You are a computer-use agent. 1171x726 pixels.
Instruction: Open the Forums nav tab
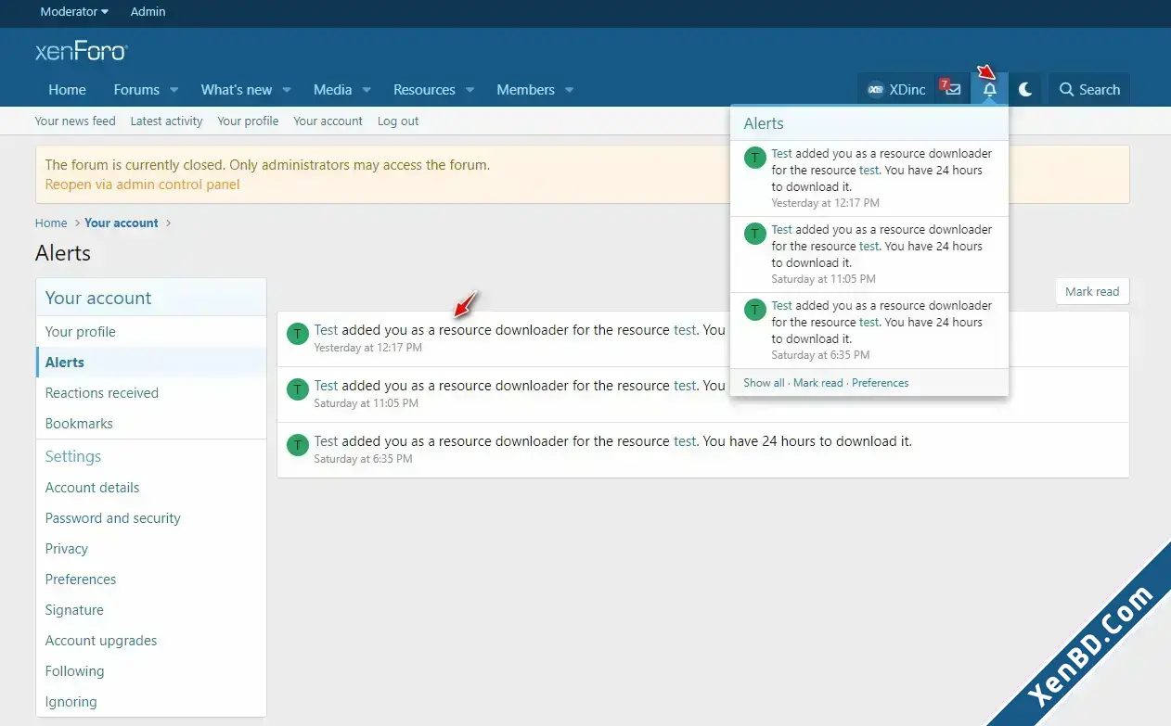(x=136, y=90)
